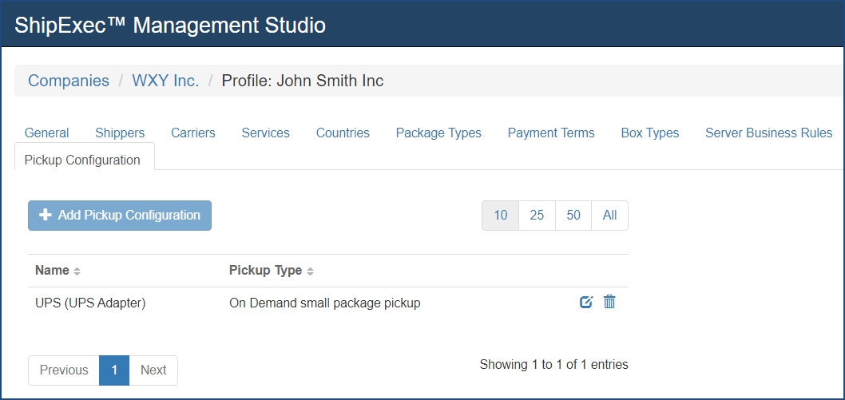The height and width of the screenshot is (400, 845).
Task: Show 25 entries per page
Action: 537,216
